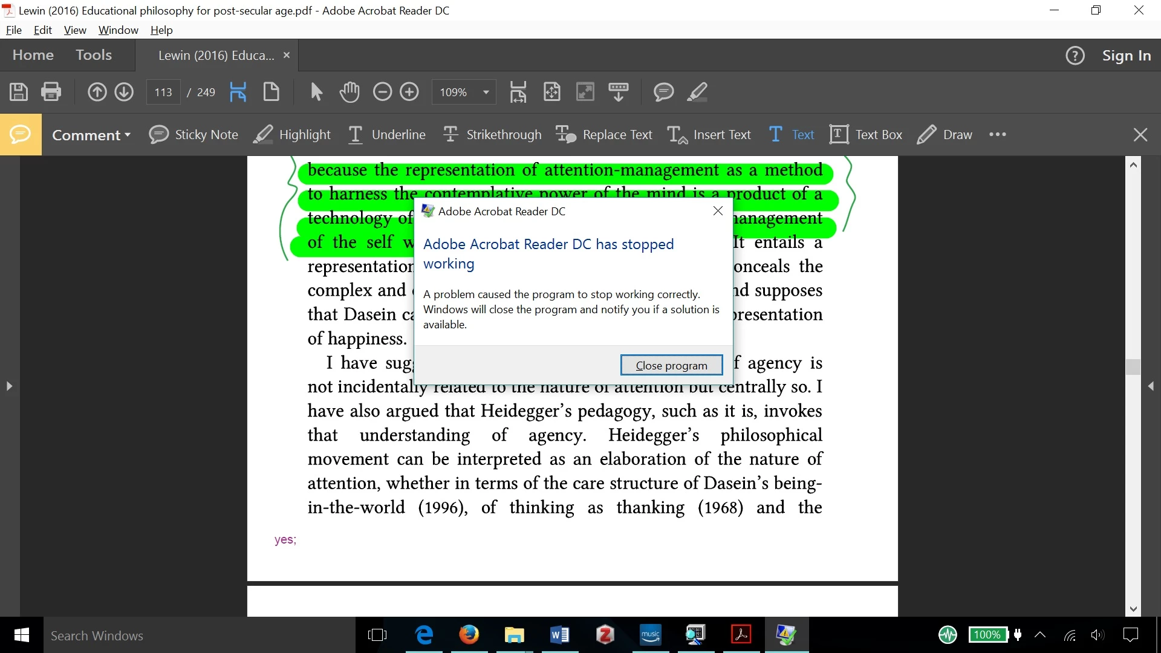
Task: Activate the Strikethrough annotation tool
Action: click(492, 134)
